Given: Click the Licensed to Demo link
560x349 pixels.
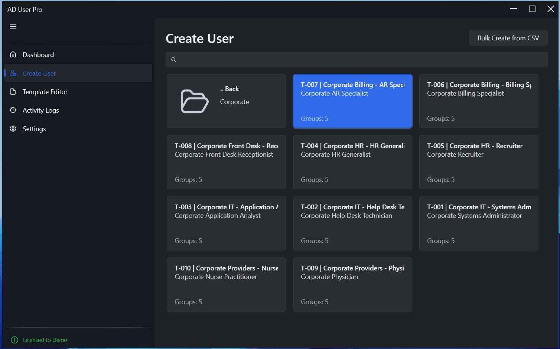Looking at the screenshot, I should [x=45, y=340].
